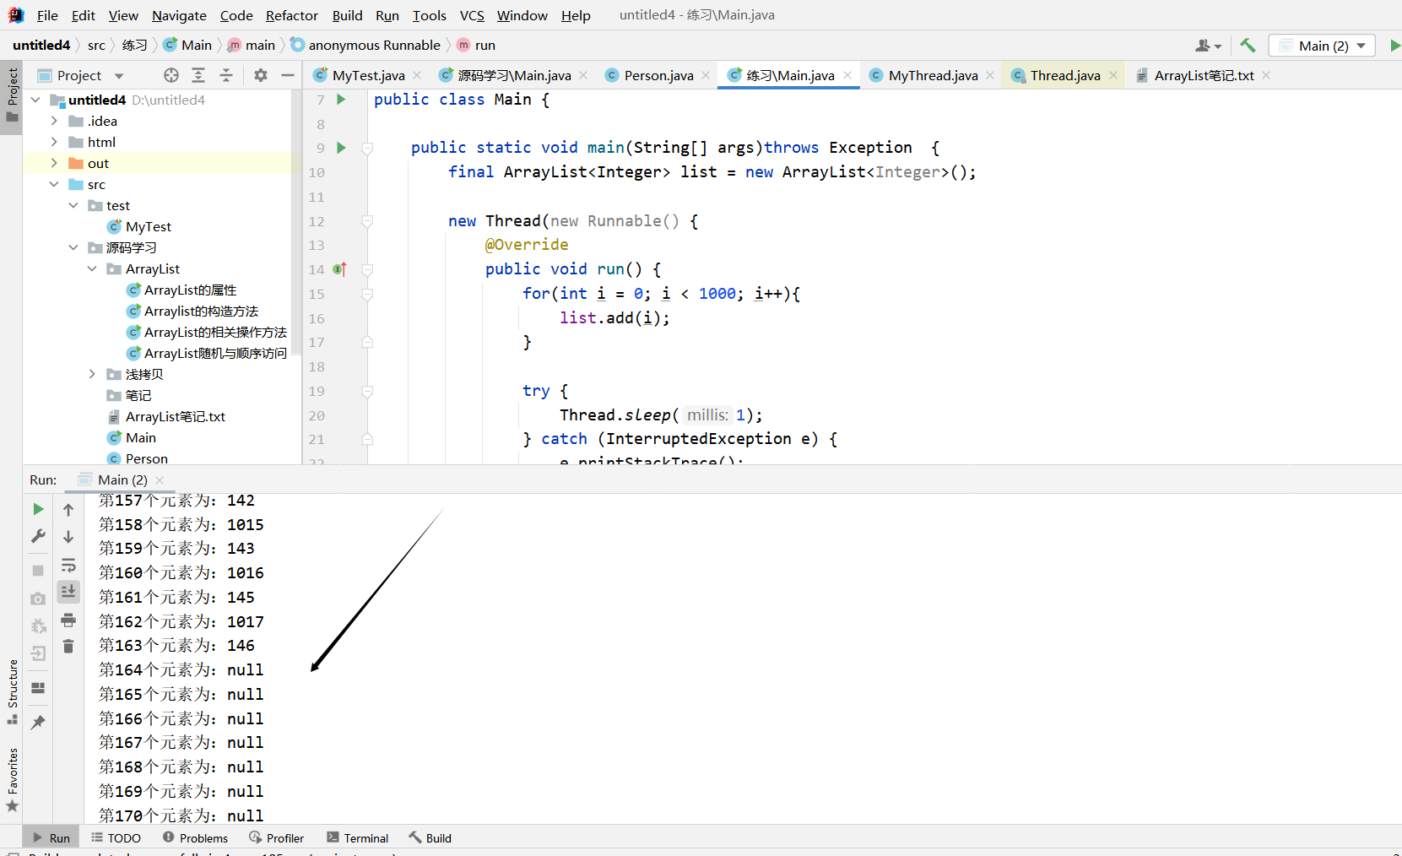Open Project panel settings gear
Image resolution: width=1402 pixels, height=856 pixels.
pyautogui.click(x=261, y=75)
